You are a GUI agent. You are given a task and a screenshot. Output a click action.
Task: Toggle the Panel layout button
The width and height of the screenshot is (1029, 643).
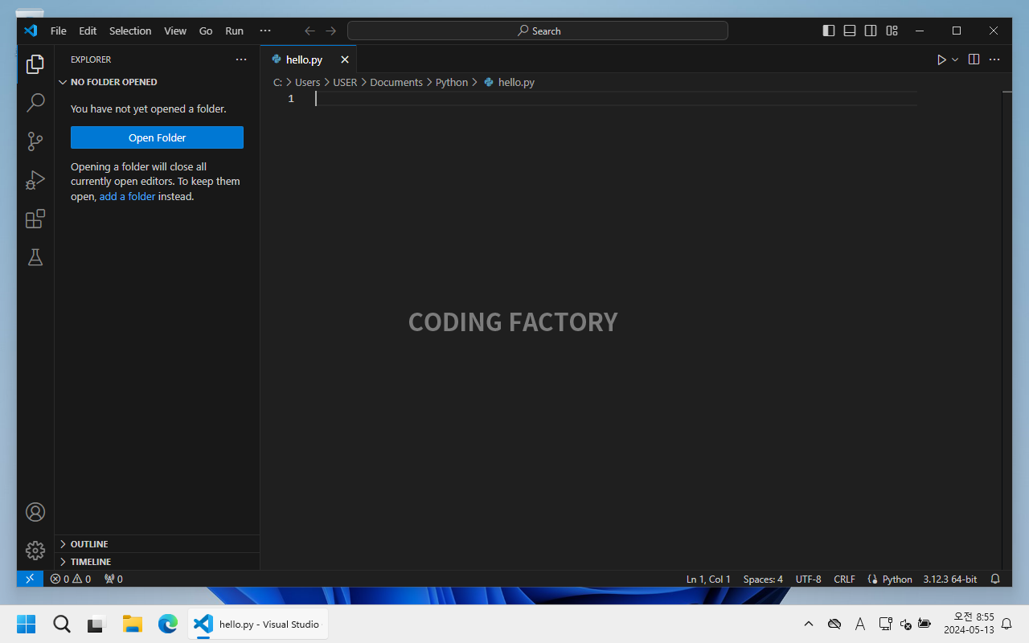pyautogui.click(x=850, y=31)
